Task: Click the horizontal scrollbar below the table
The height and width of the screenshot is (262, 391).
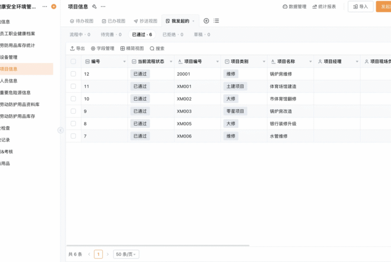Action: pyautogui.click(x=158, y=246)
